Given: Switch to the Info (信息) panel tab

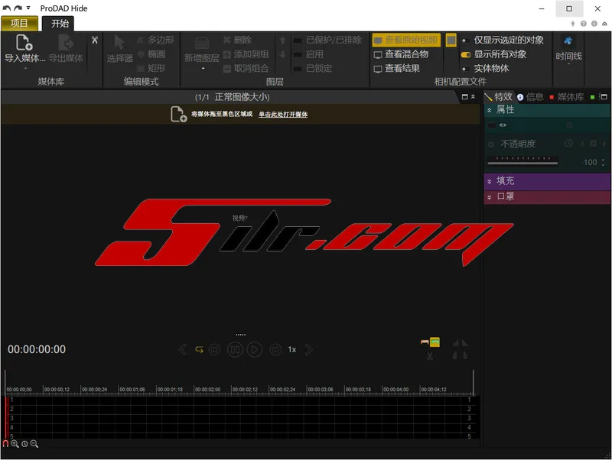Looking at the screenshot, I should (530, 97).
